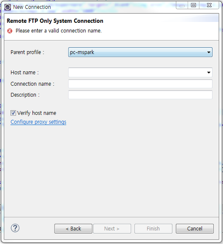Maximize the New Connection dialog window

[193, 5]
